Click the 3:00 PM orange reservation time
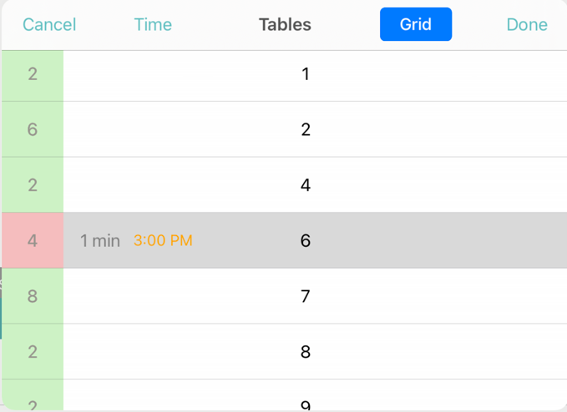Image resolution: width=567 pixels, height=412 pixels. [x=163, y=240]
